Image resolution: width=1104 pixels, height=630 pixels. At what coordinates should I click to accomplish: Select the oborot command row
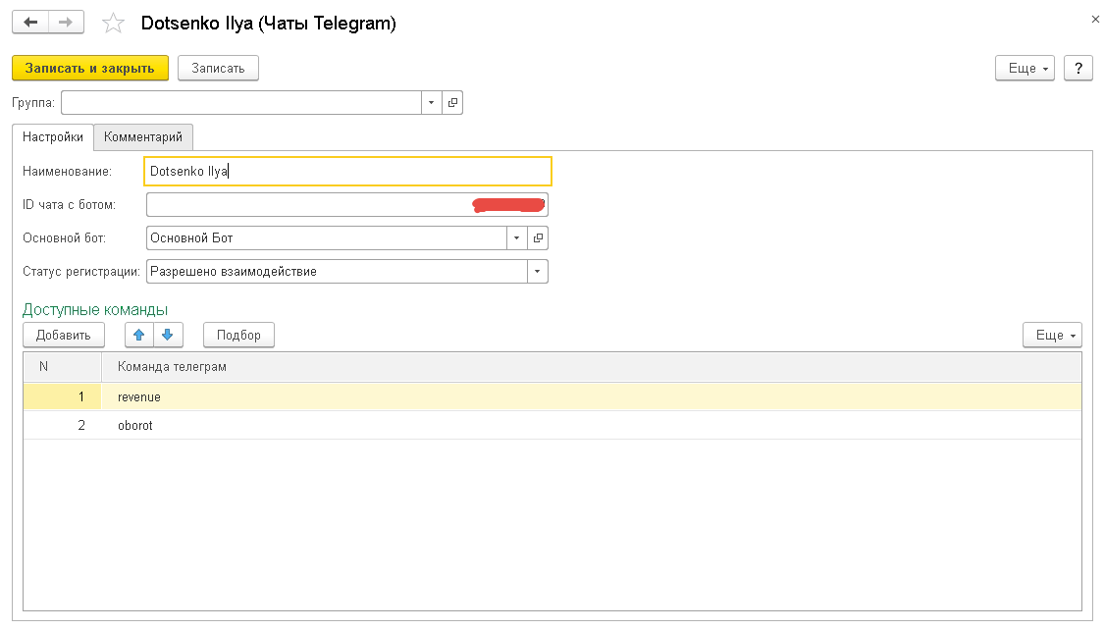coord(552,425)
